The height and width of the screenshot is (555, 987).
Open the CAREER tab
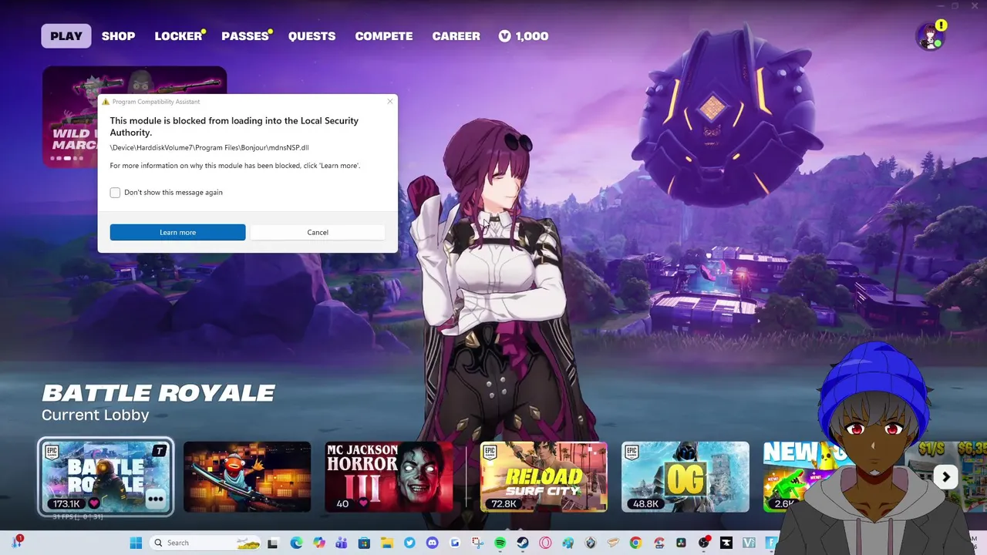click(456, 36)
